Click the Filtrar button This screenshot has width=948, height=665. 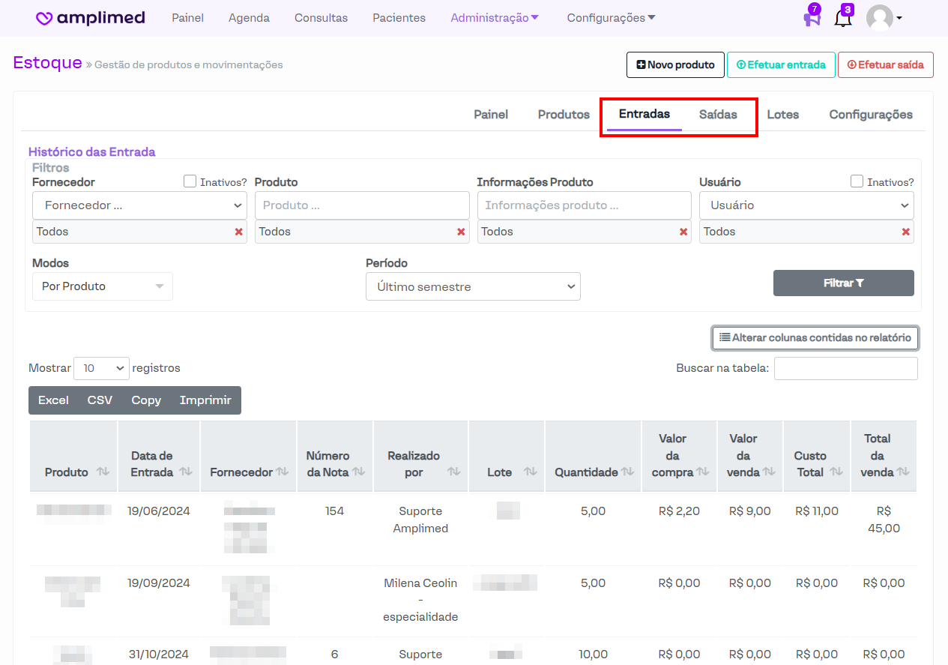(843, 283)
